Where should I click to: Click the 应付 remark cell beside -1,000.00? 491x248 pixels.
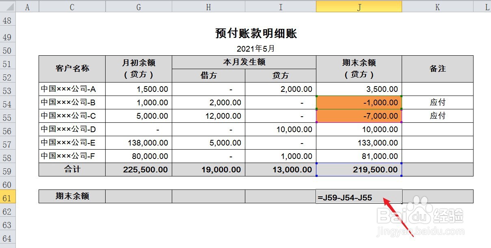437,102
